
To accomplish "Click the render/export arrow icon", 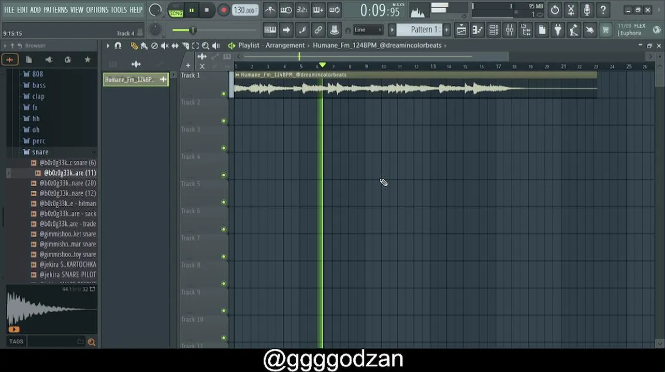I will click(x=589, y=30).
